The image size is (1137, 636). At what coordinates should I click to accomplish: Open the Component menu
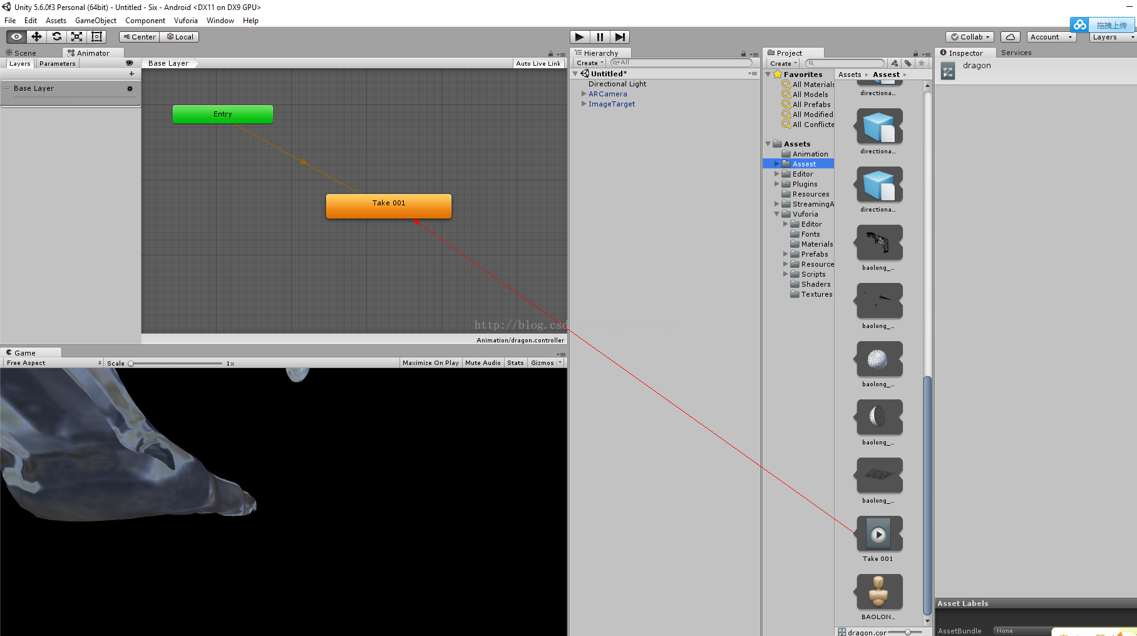145,21
